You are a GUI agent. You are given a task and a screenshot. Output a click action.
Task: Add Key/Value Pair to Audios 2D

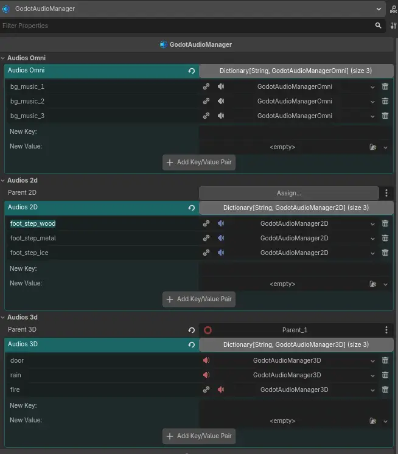199,299
